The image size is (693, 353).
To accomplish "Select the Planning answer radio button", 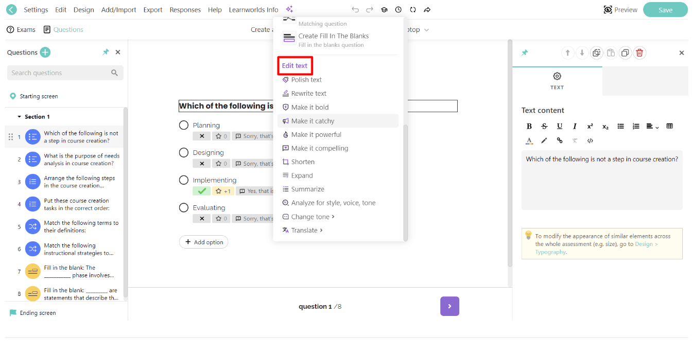I will 184,125.
